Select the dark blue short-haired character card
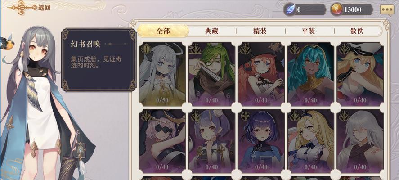Image resolution: width=399 pixels, height=180 pixels. click(261, 141)
